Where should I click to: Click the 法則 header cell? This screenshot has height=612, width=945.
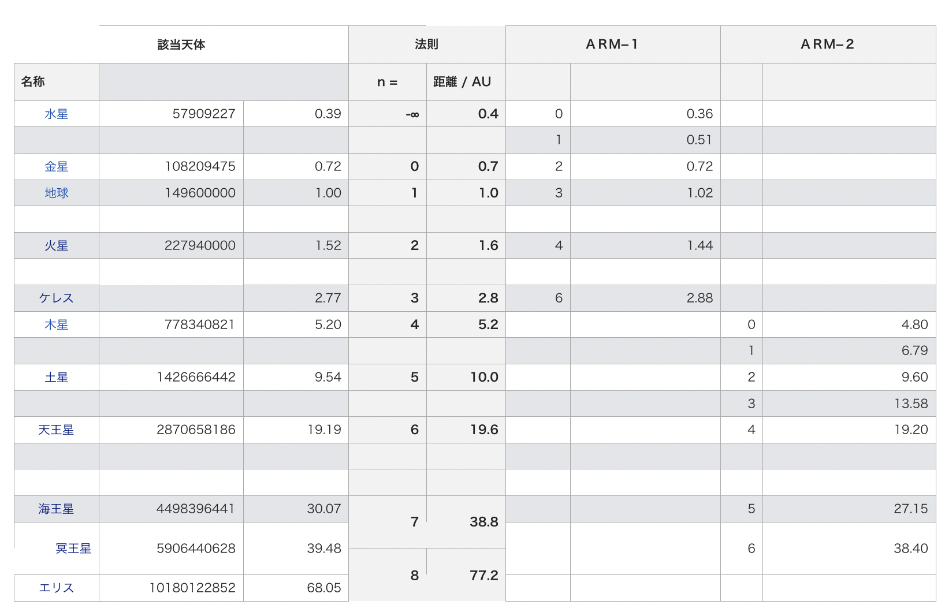(426, 44)
